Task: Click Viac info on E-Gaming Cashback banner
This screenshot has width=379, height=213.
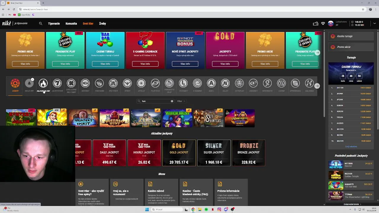Action: click(145, 64)
